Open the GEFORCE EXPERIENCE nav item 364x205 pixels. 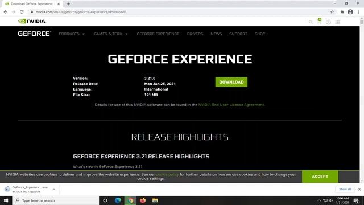158,34
